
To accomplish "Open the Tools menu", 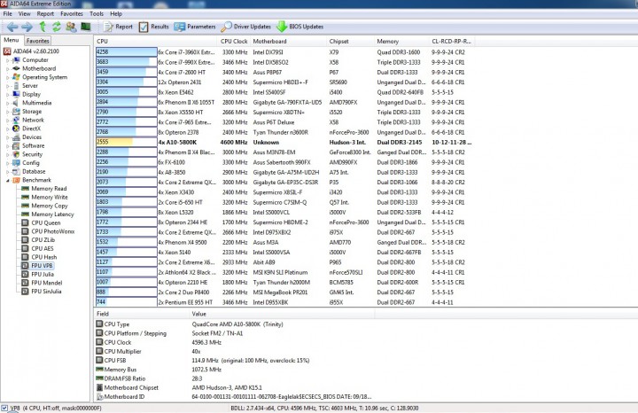I will (97, 14).
